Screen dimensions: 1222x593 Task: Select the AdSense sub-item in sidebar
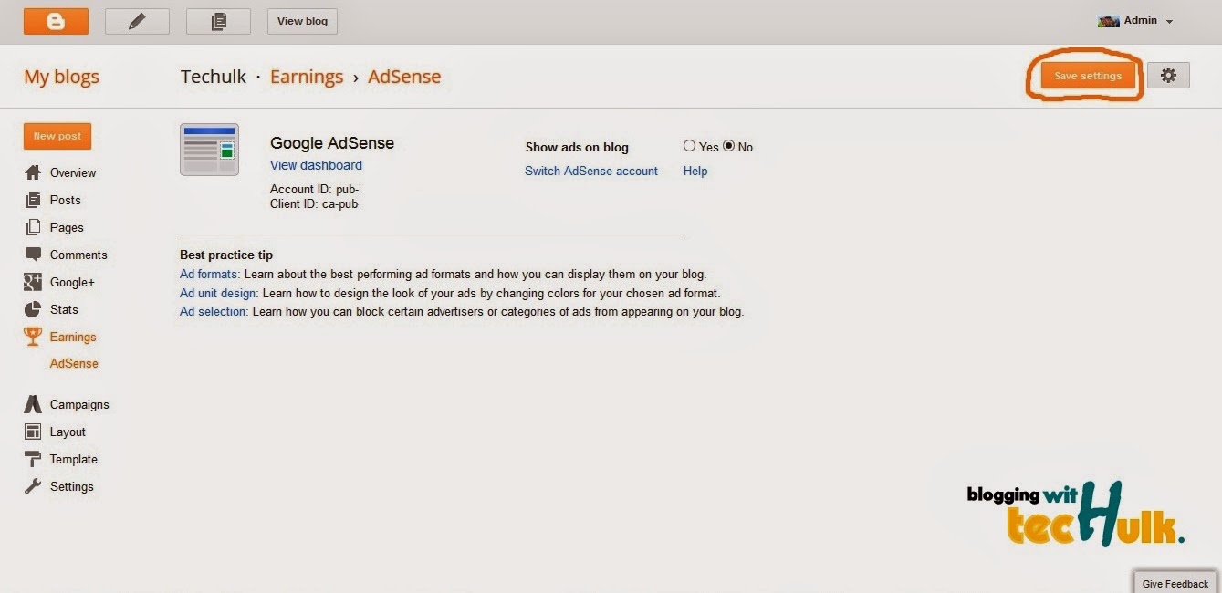pos(74,363)
